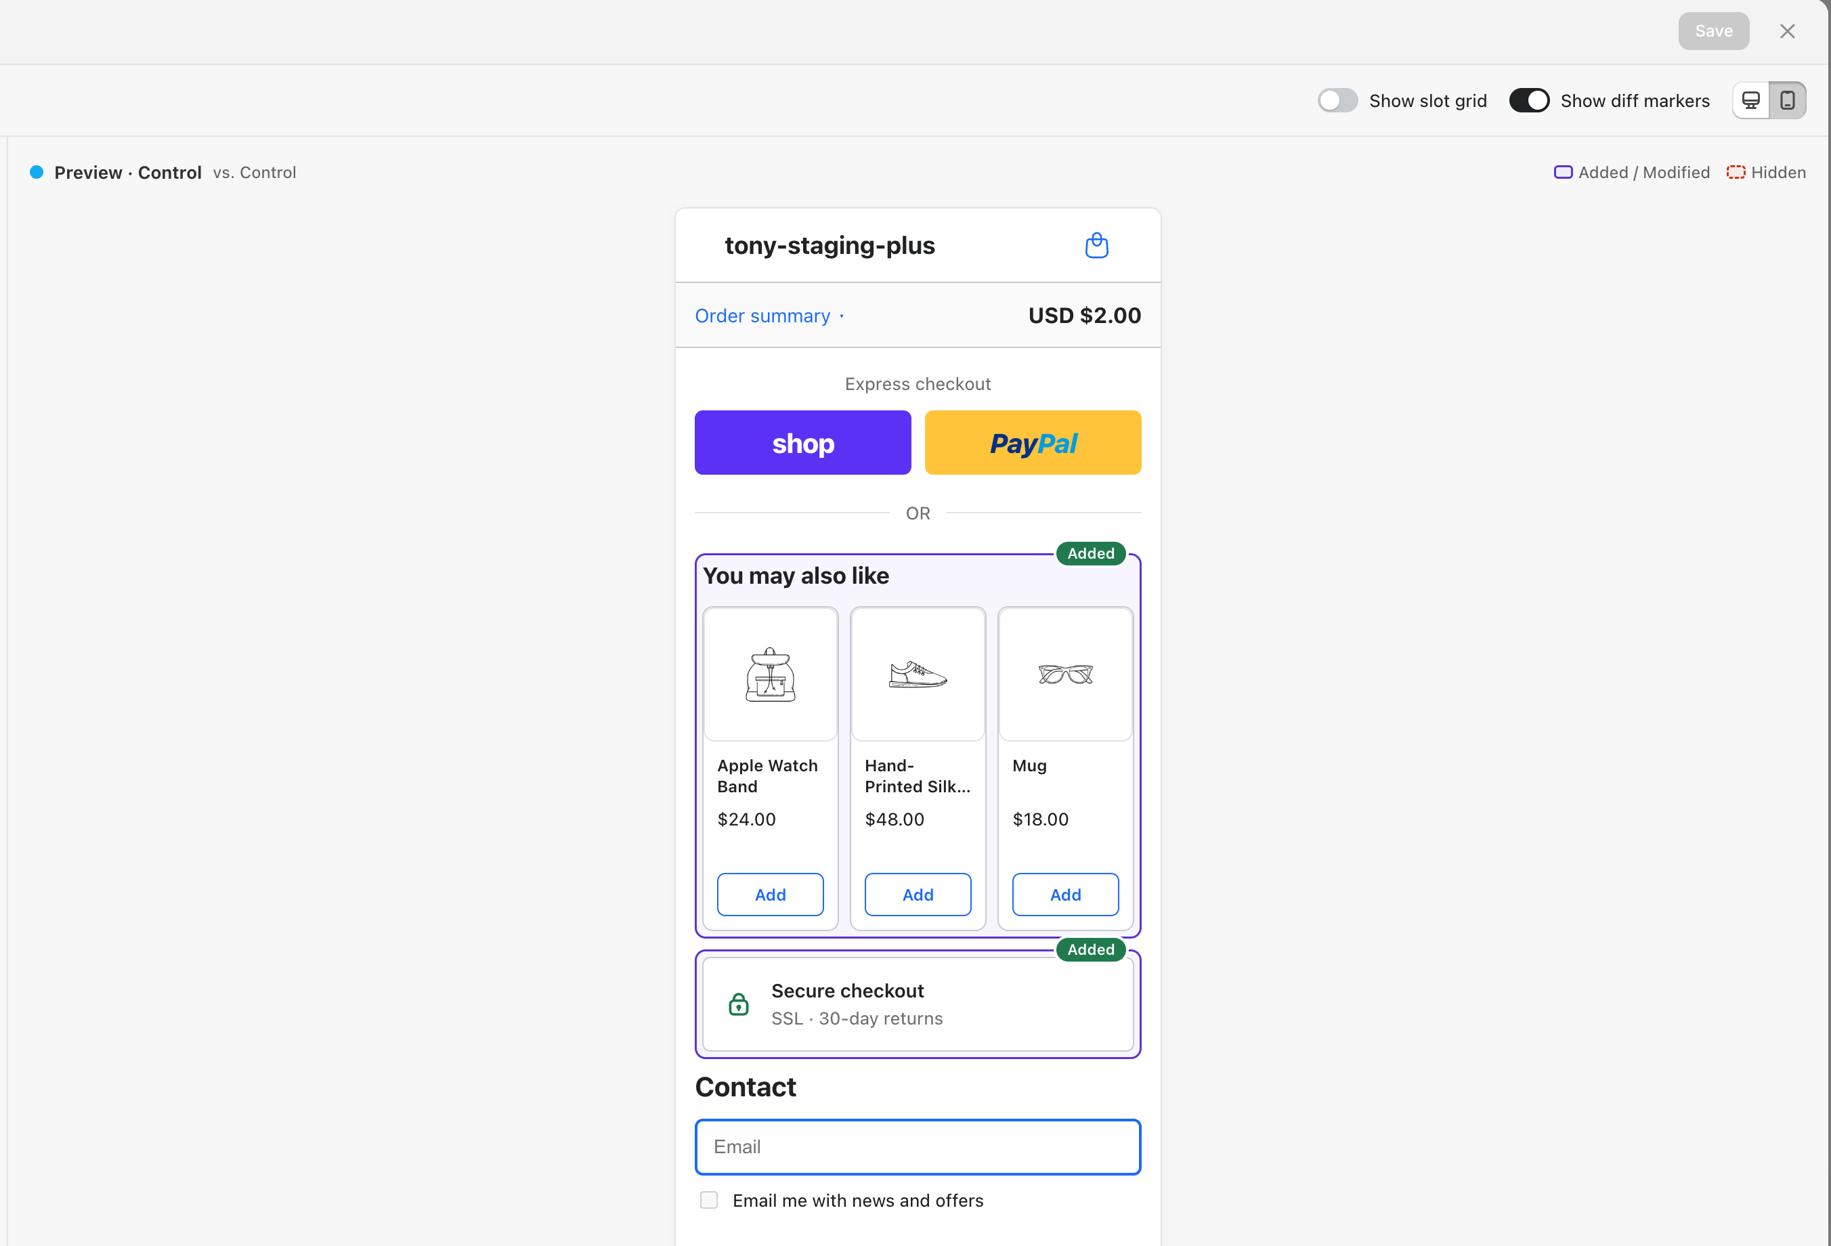Image resolution: width=1831 pixels, height=1246 pixels.
Task: Switch to mobile preview icon
Action: (1788, 101)
